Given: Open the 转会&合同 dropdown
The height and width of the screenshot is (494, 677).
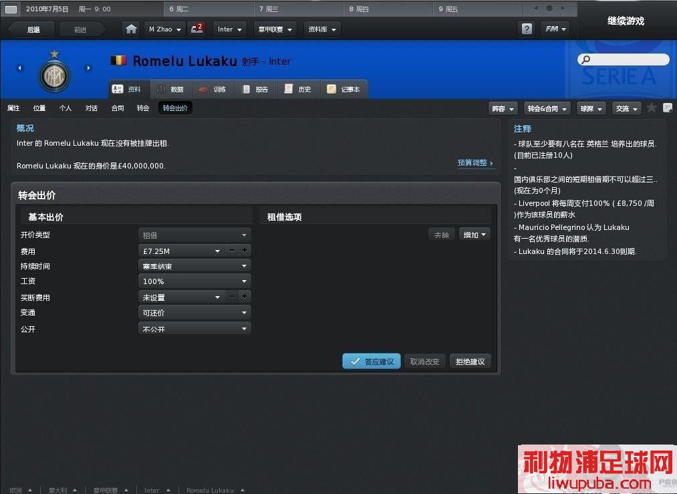Looking at the screenshot, I should 547,109.
